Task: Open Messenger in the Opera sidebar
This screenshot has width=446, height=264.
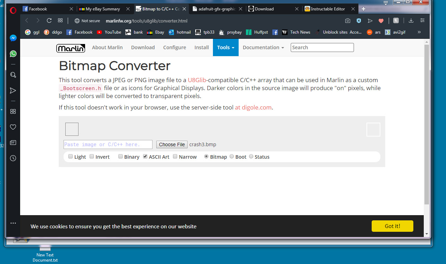Action: click(x=13, y=38)
